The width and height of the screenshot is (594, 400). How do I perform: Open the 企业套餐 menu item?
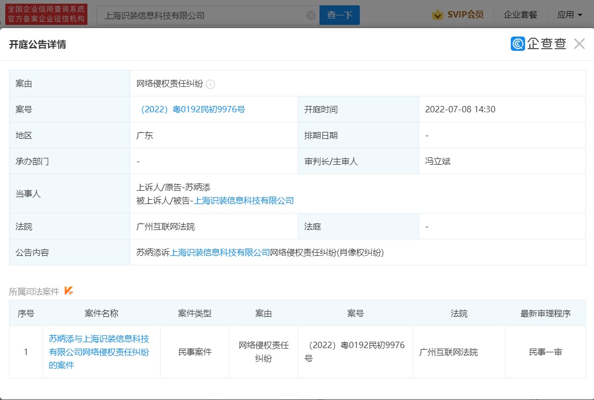coord(520,15)
